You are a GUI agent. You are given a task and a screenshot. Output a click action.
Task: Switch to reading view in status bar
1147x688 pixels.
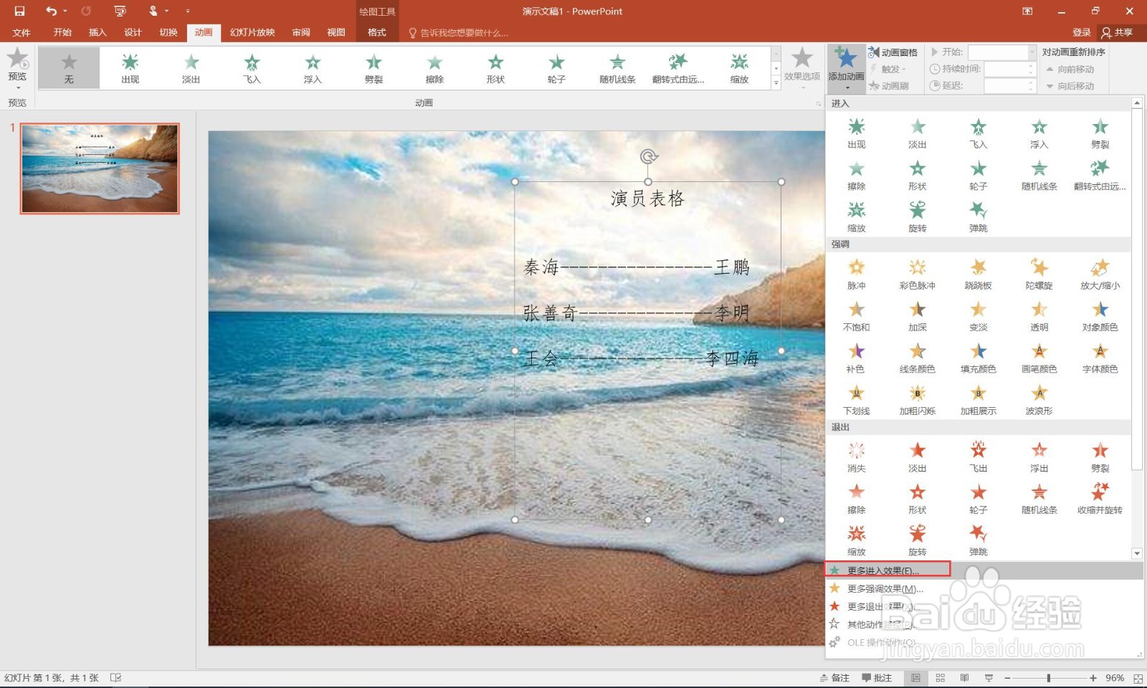click(x=964, y=678)
